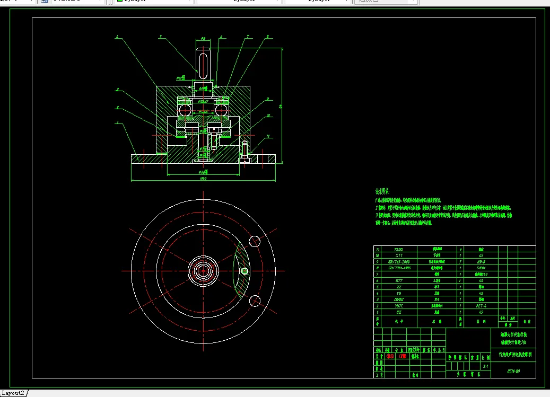This screenshot has width=550, height=397.
Task: Click the 'GB/T65-2000' standard cell
Action: [x=398, y=262]
